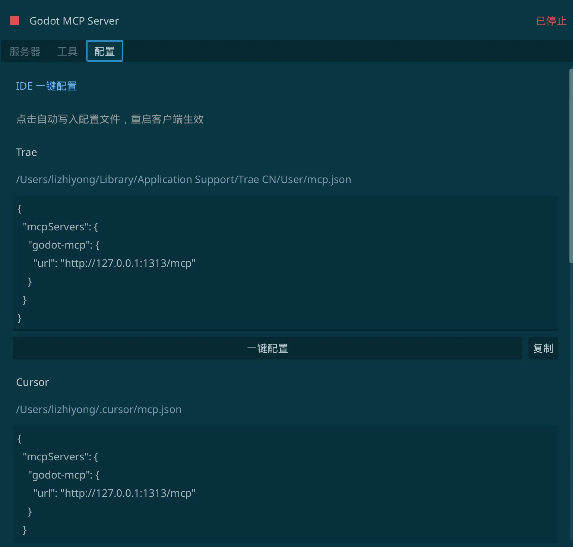
Task: Click the url line in Trae JSON block
Action: (114, 263)
